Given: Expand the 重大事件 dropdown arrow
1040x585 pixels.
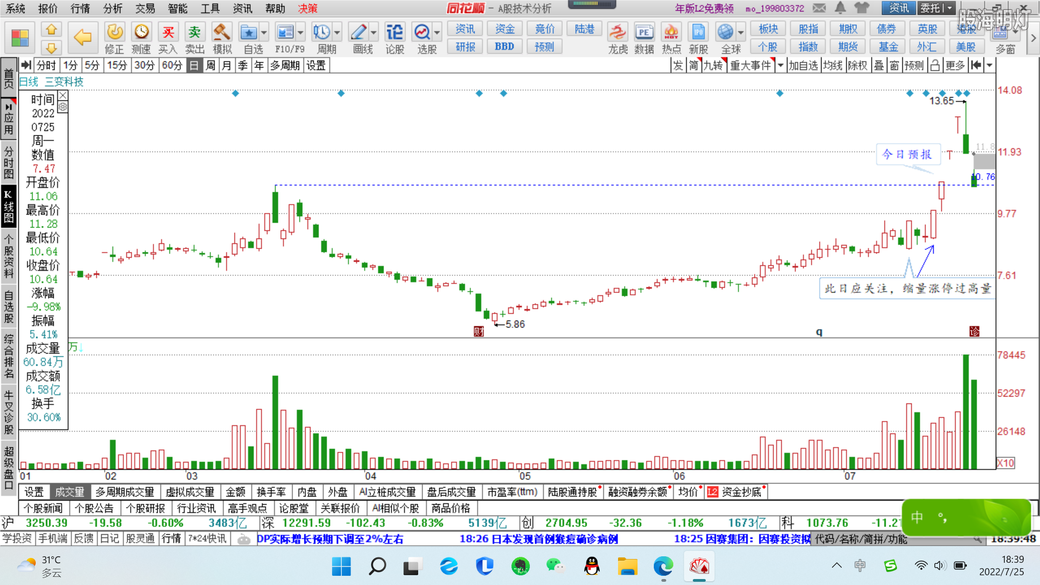Looking at the screenshot, I should tap(781, 66).
